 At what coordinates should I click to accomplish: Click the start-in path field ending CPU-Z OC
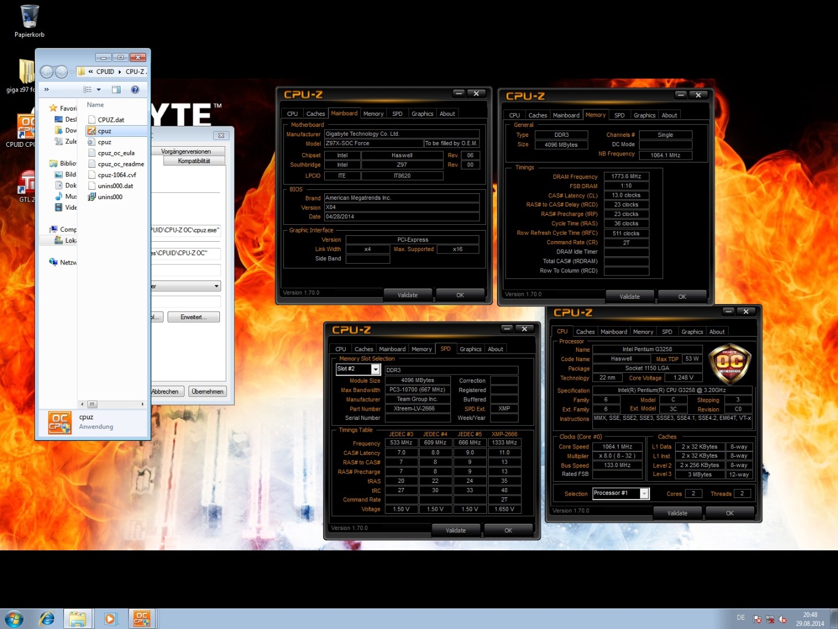click(186, 253)
